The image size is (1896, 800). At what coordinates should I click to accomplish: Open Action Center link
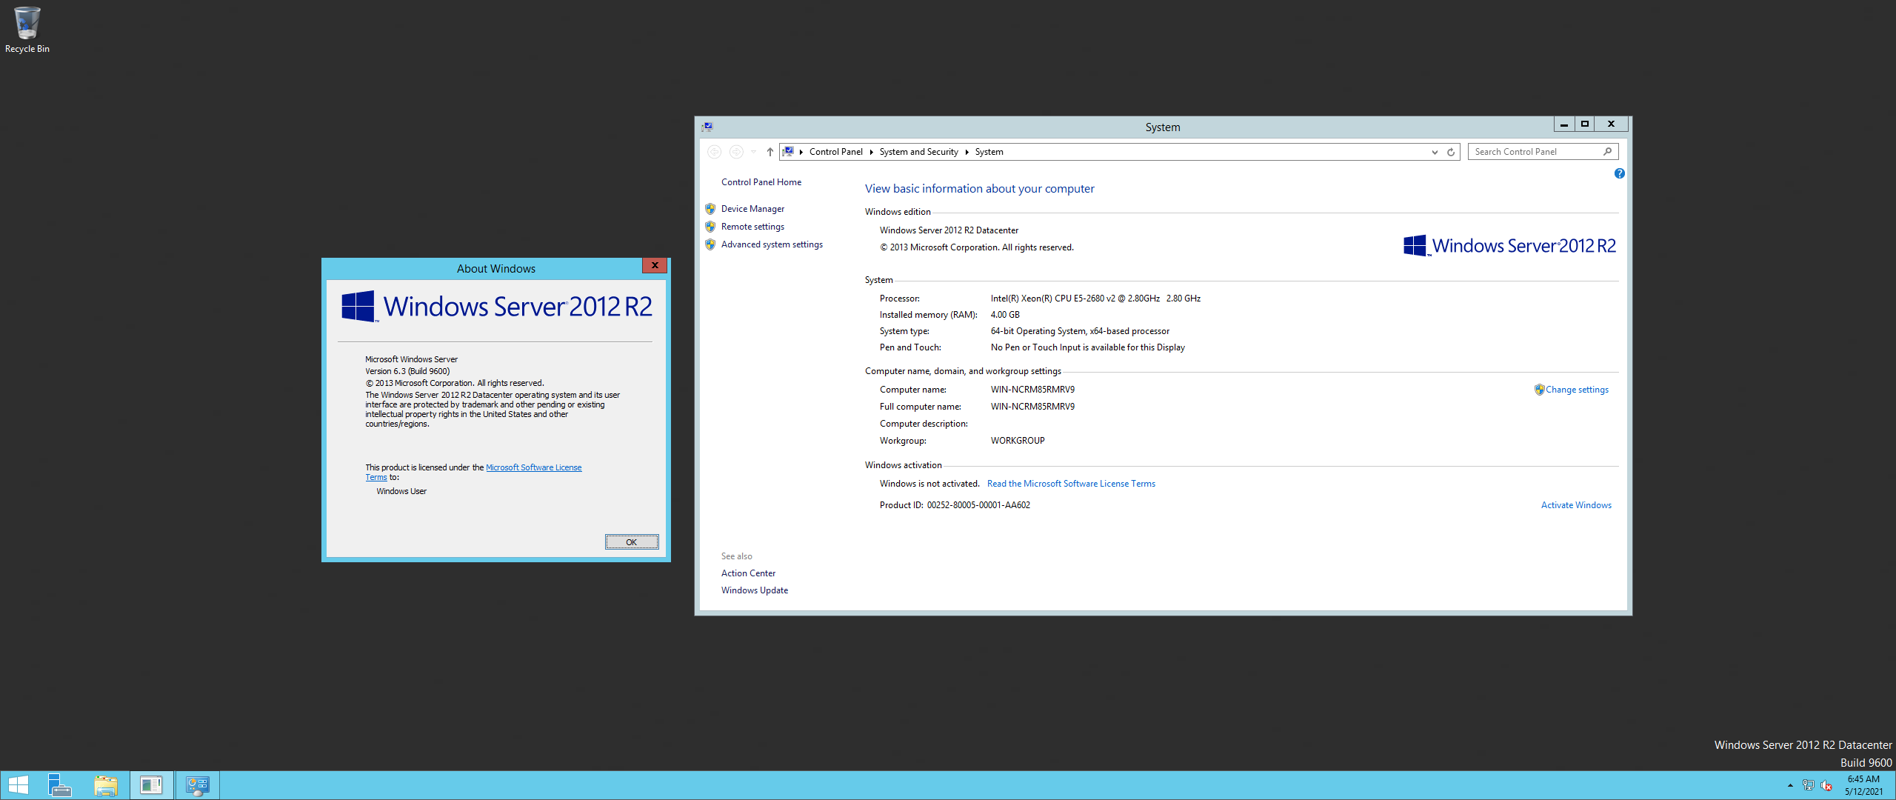748,573
